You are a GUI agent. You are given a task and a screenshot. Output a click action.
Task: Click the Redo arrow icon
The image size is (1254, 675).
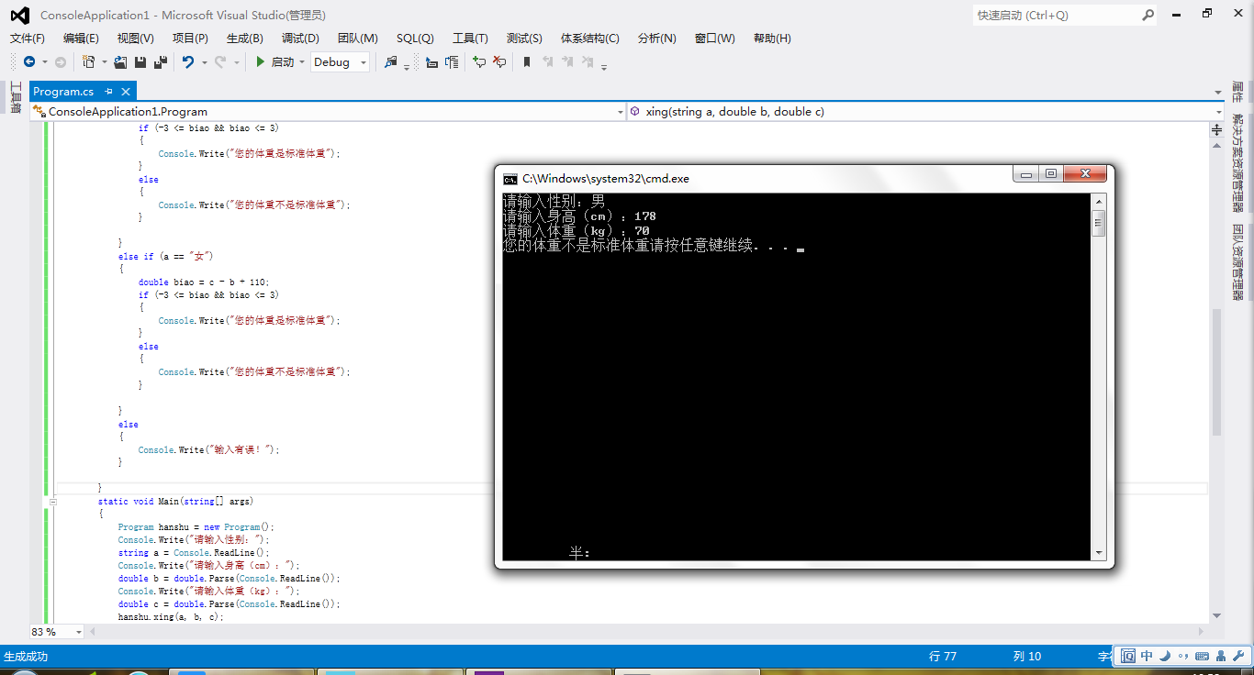click(220, 62)
